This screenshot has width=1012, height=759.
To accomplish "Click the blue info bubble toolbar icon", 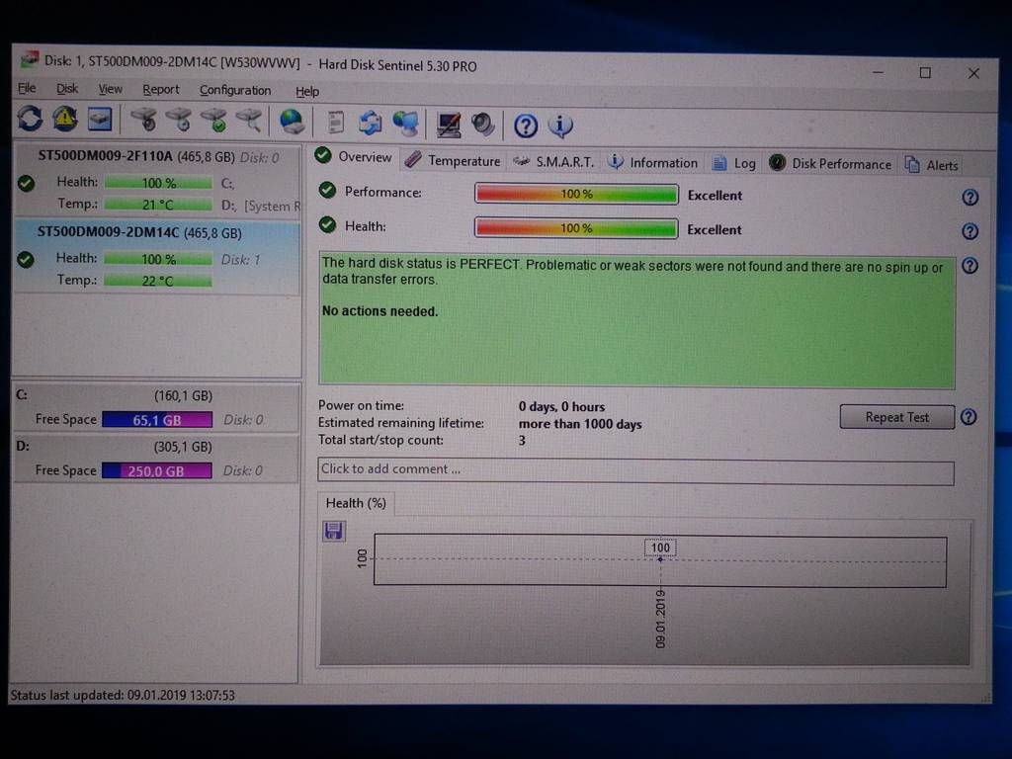I will pyautogui.click(x=560, y=126).
